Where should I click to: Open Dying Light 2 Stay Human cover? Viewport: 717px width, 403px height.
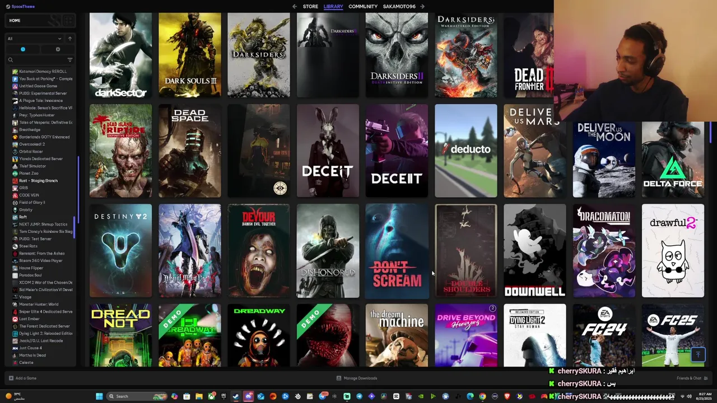click(x=534, y=335)
